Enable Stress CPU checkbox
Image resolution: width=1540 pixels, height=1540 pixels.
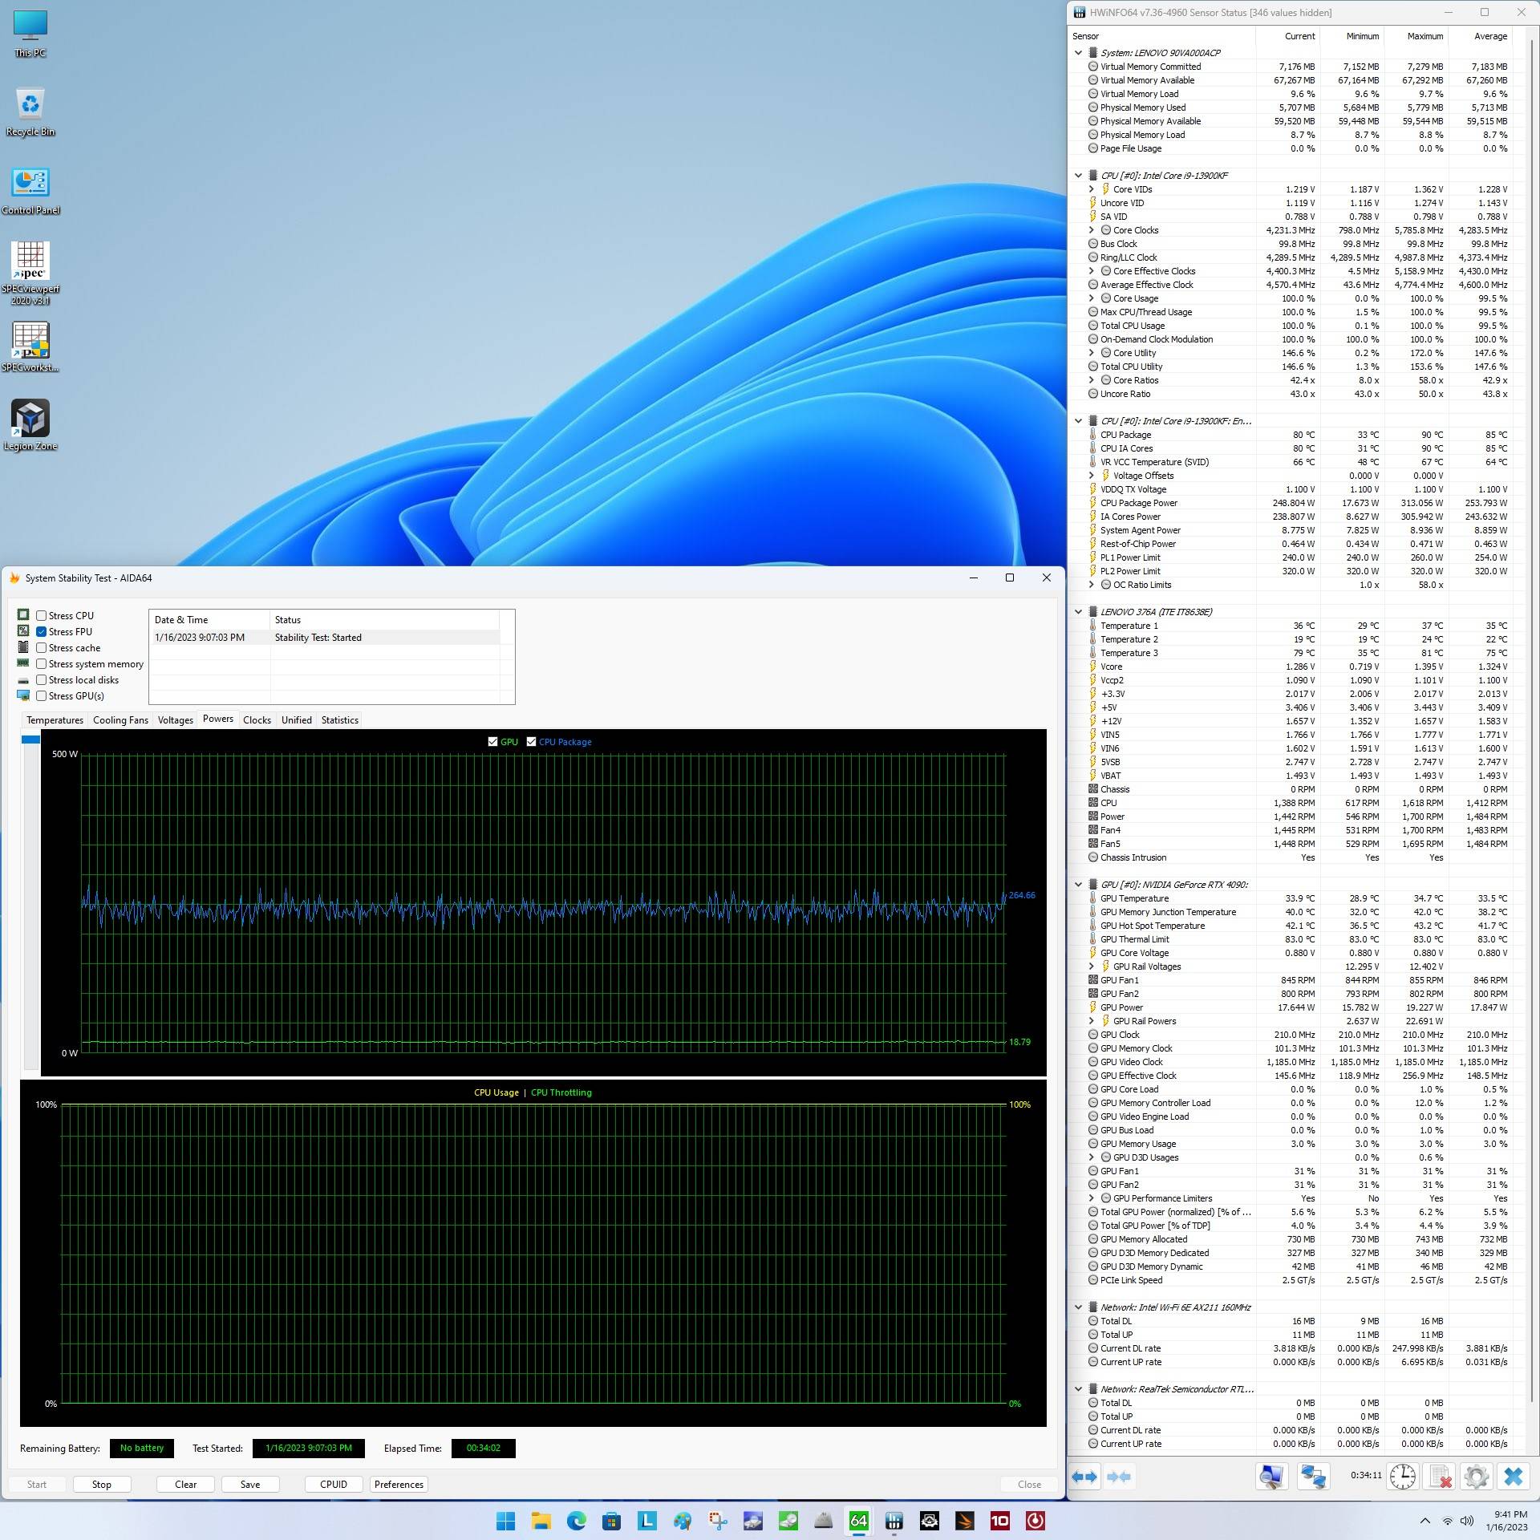coord(41,615)
